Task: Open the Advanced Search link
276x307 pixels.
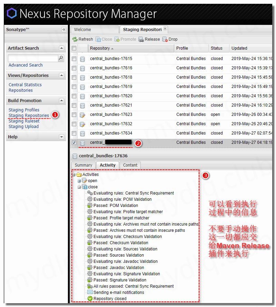Action: pyautogui.click(x=26, y=65)
